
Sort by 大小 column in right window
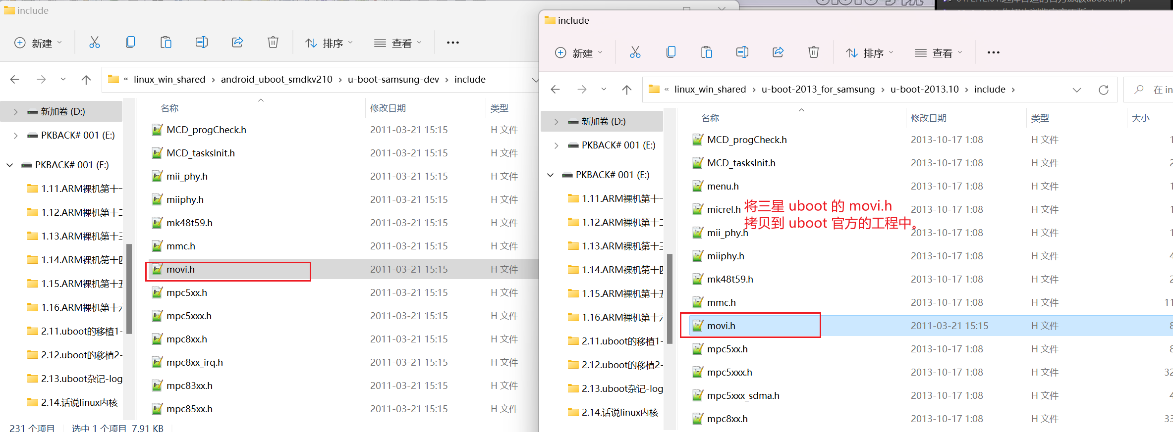[1141, 118]
